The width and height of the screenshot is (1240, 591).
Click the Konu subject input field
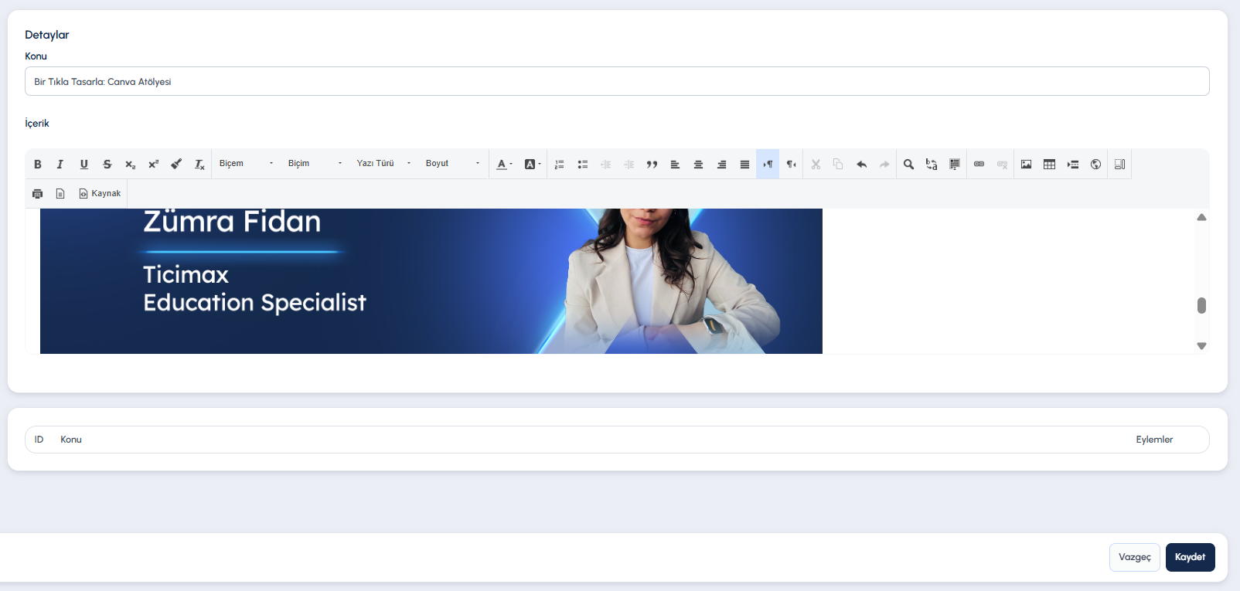[x=617, y=81]
